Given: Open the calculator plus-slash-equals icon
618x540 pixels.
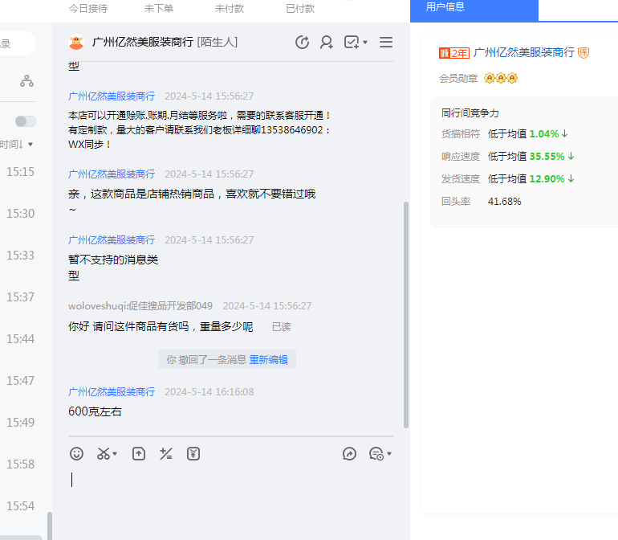Looking at the screenshot, I should click(x=166, y=454).
